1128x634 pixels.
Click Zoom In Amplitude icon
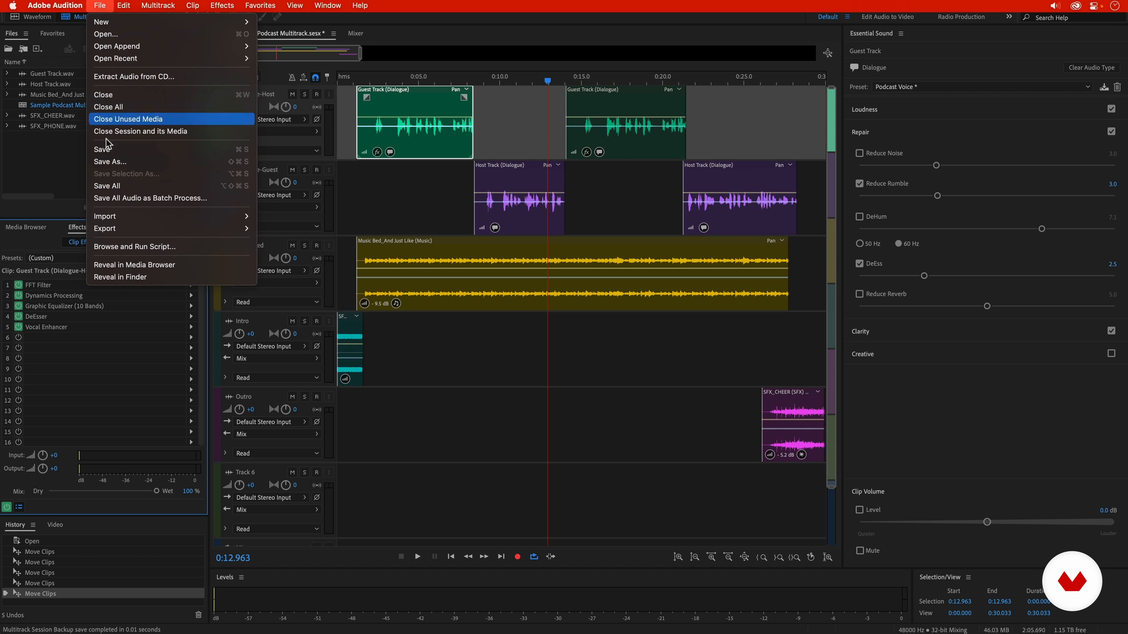(x=678, y=557)
